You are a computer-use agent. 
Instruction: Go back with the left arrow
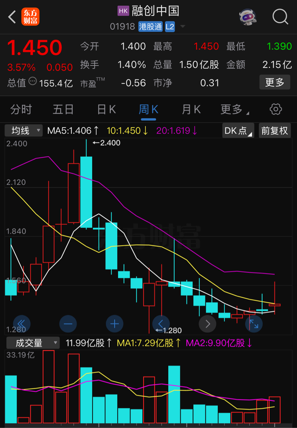12,17
